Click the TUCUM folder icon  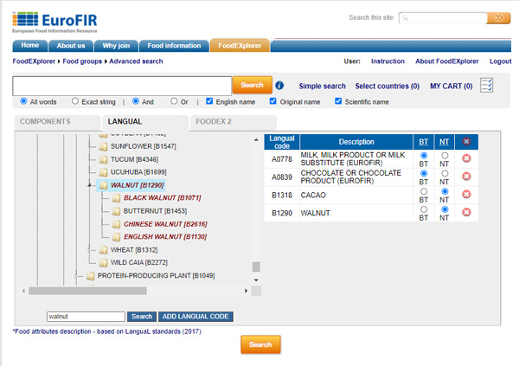tap(104, 160)
